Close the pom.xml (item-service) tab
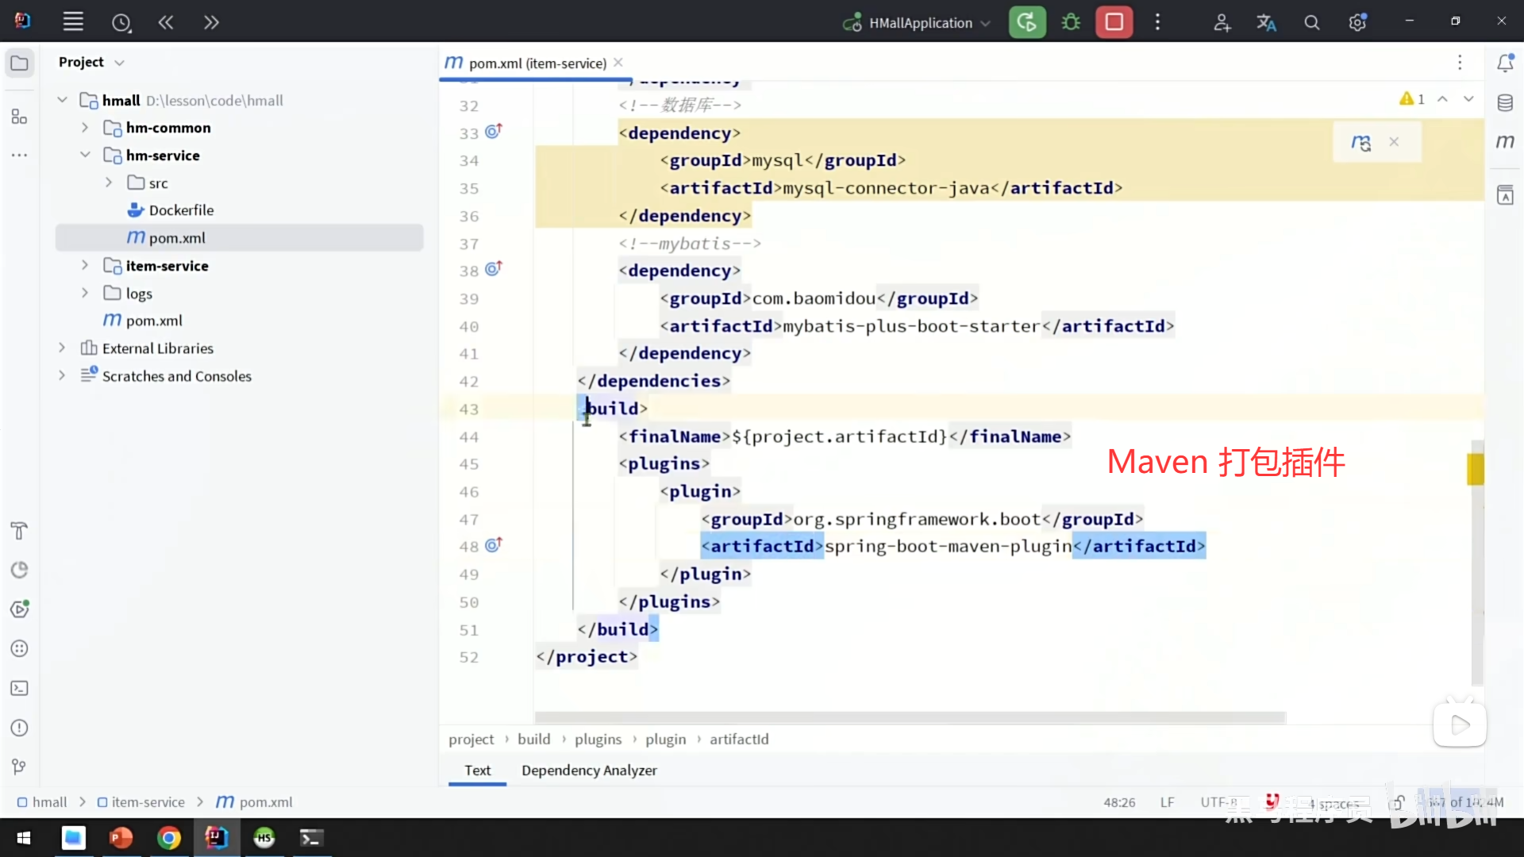Screen dimensions: 1524x857 [x=618, y=63]
